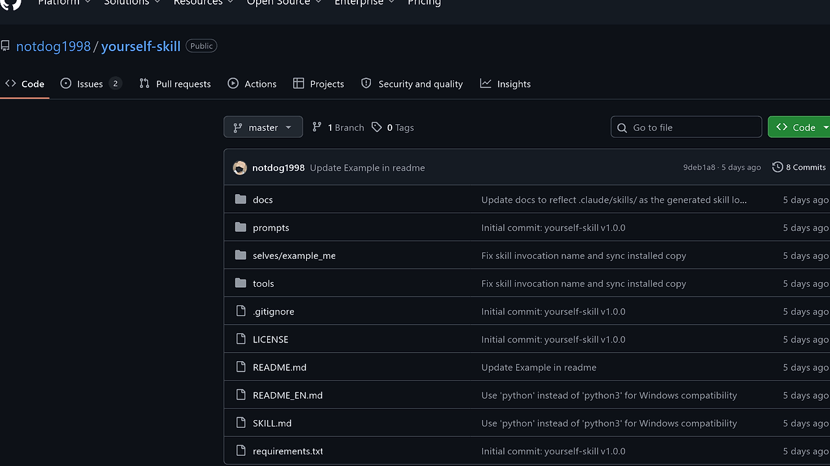Open the yourself-skill repository link
830x466 pixels.
pyautogui.click(x=141, y=46)
